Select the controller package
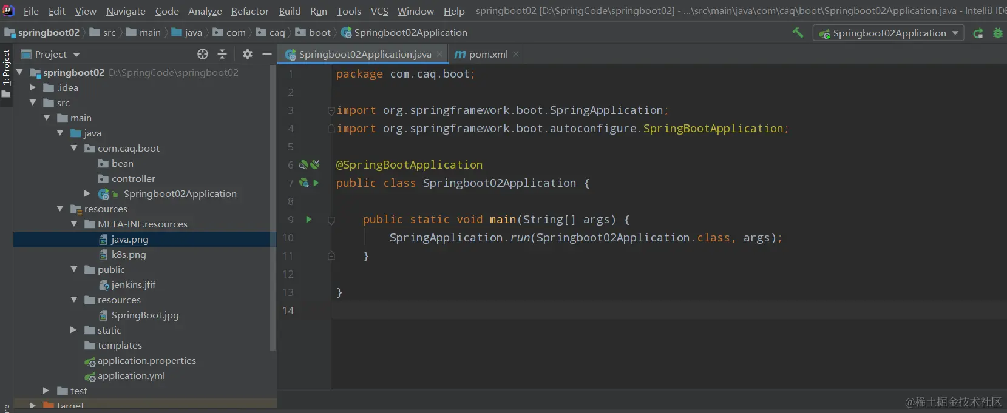The width and height of the screenshot is (1007, 413). tap(126, 178)
